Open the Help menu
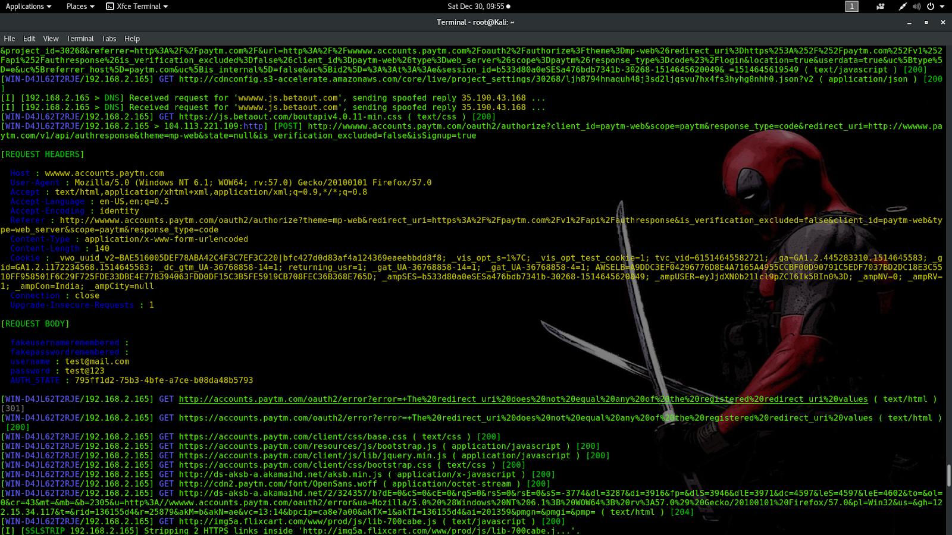Viewport: 952px width, 535px height. point(132,39)
